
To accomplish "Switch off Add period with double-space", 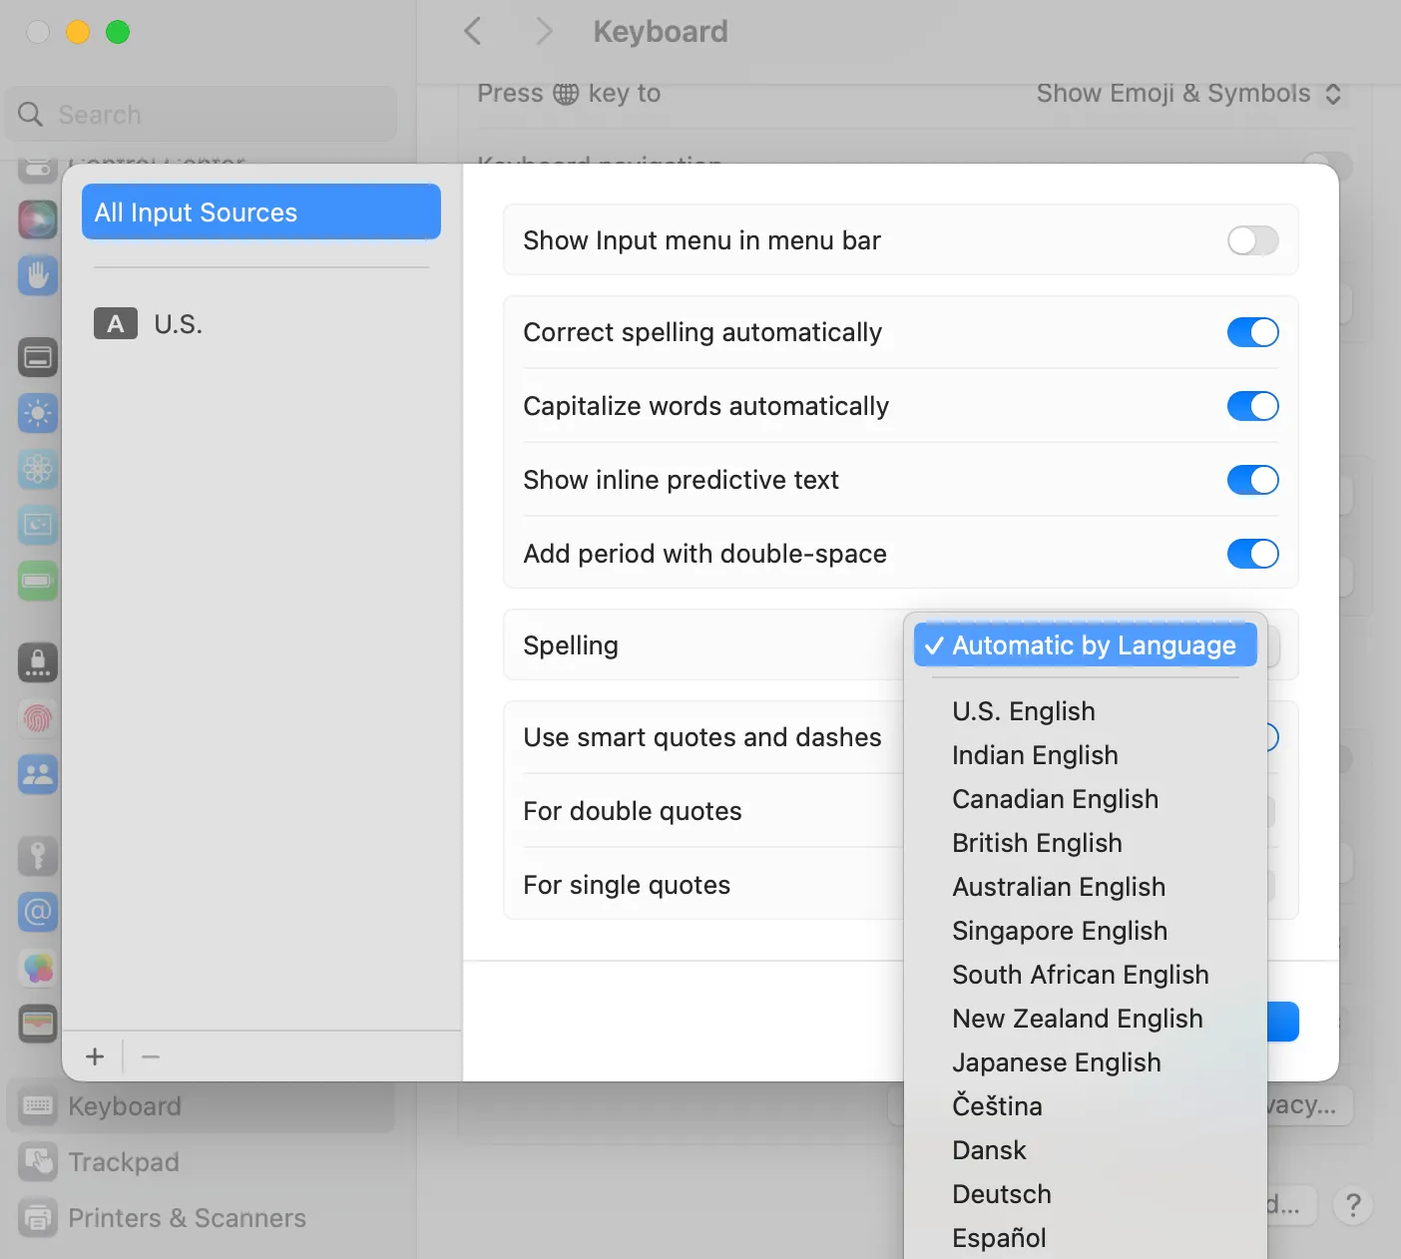I will (1252, 554).
